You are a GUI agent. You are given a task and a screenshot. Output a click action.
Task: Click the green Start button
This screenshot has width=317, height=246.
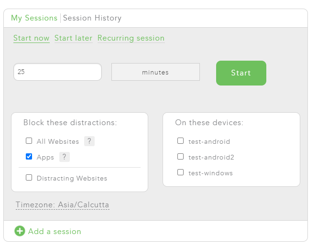pos(241,73)
